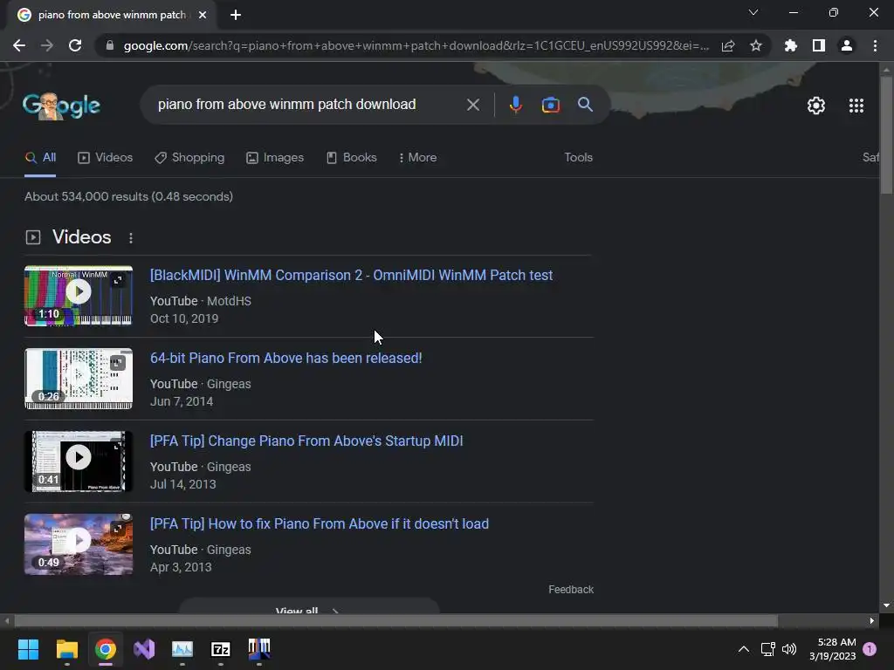
Task: Click the horizontal scrollbar right arrow
Action: point(872,620)
